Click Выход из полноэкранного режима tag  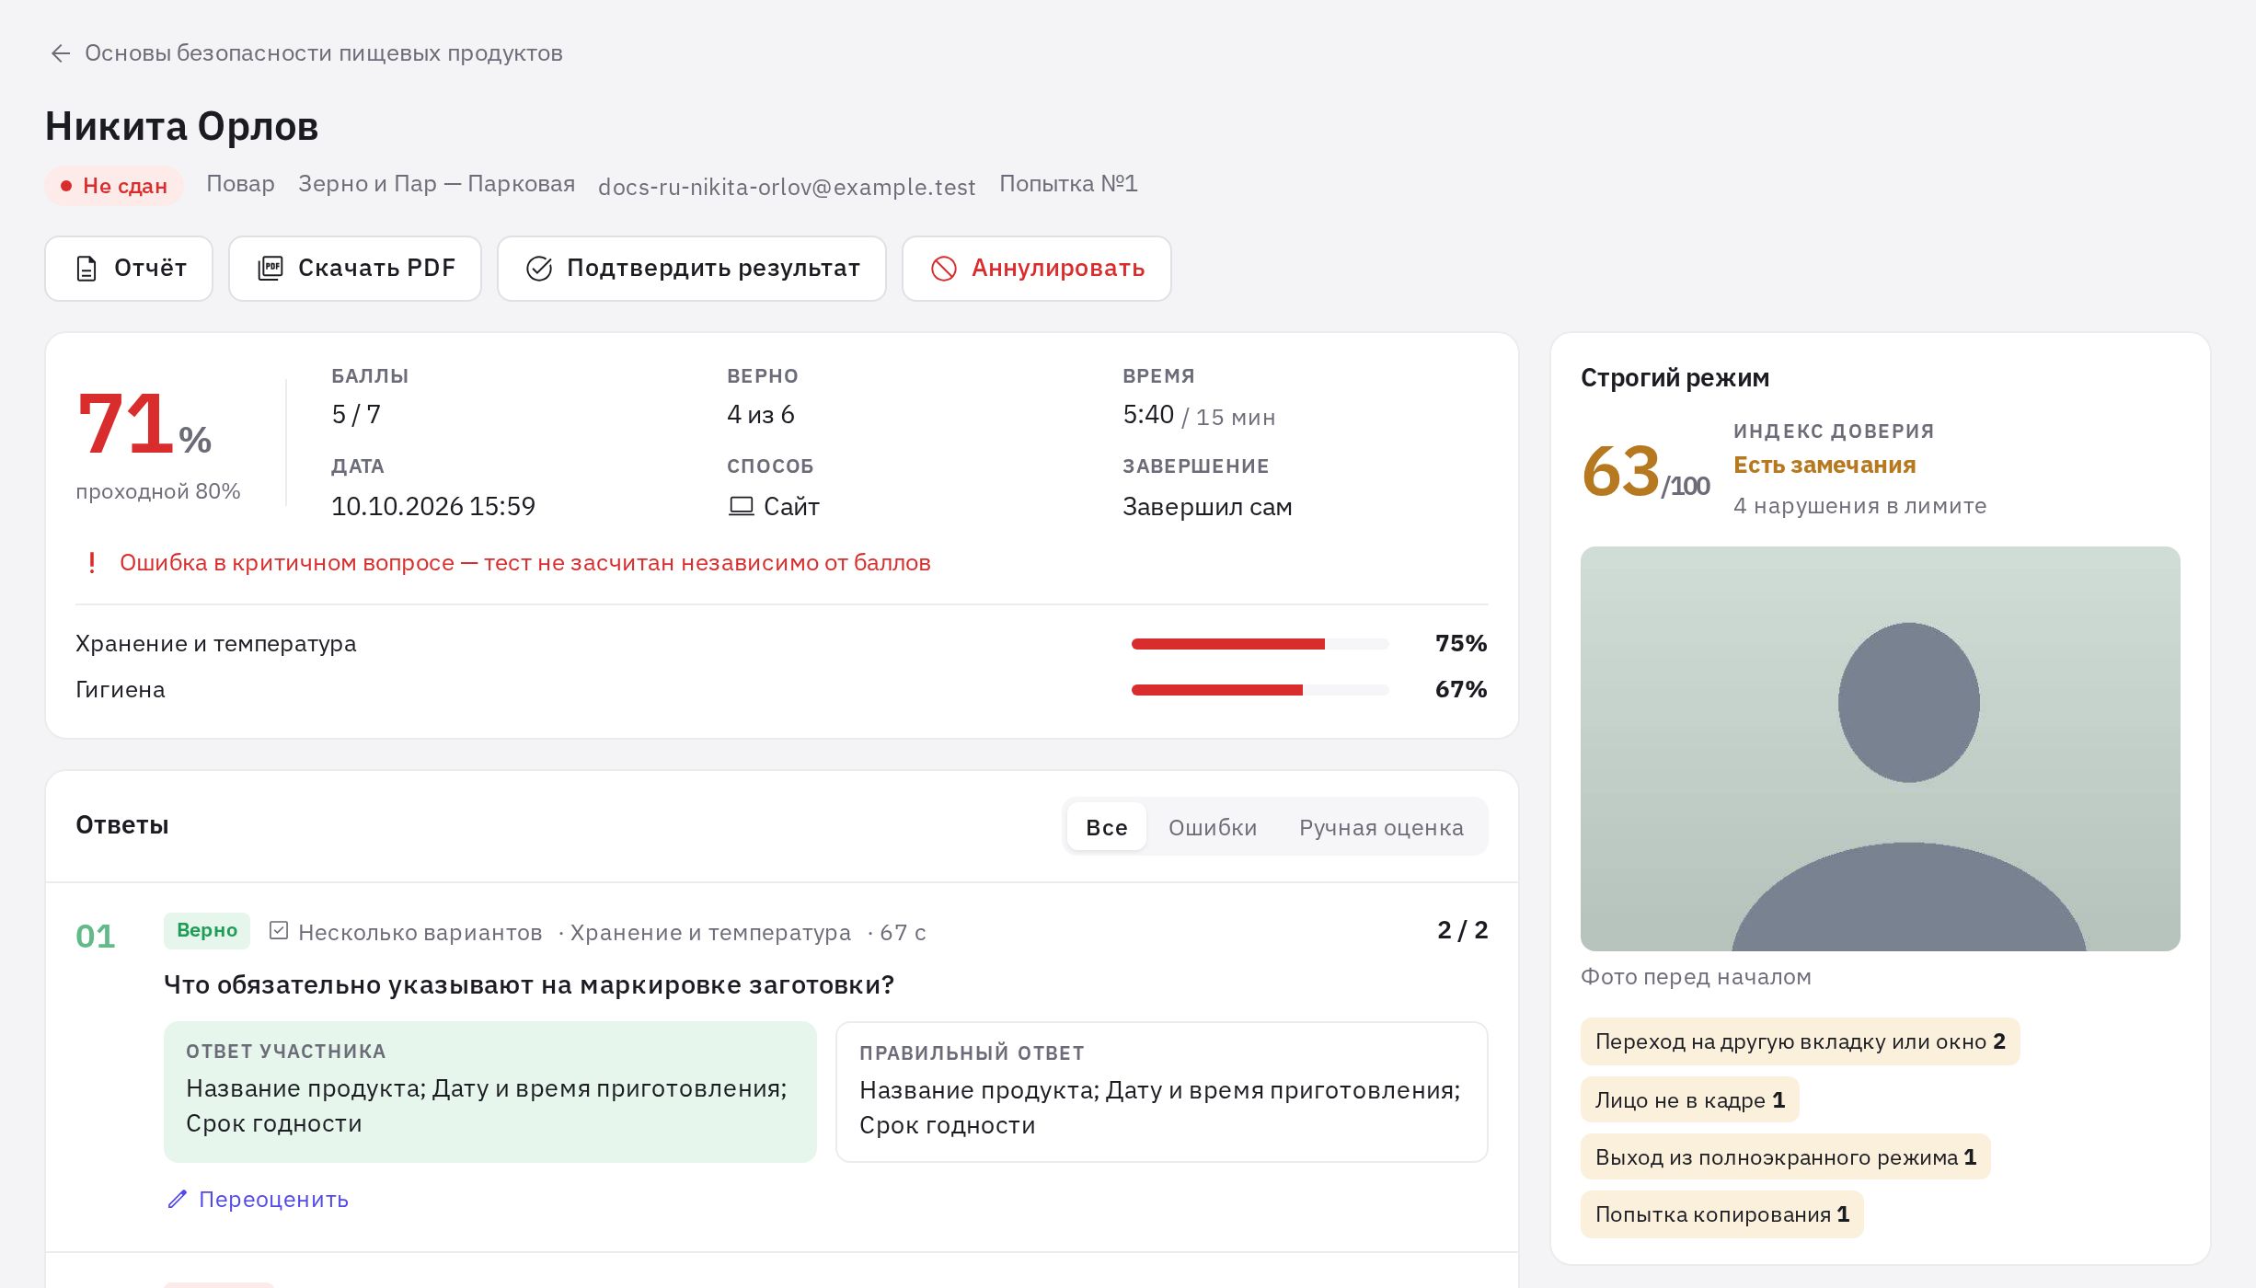click(1786, 1156)
